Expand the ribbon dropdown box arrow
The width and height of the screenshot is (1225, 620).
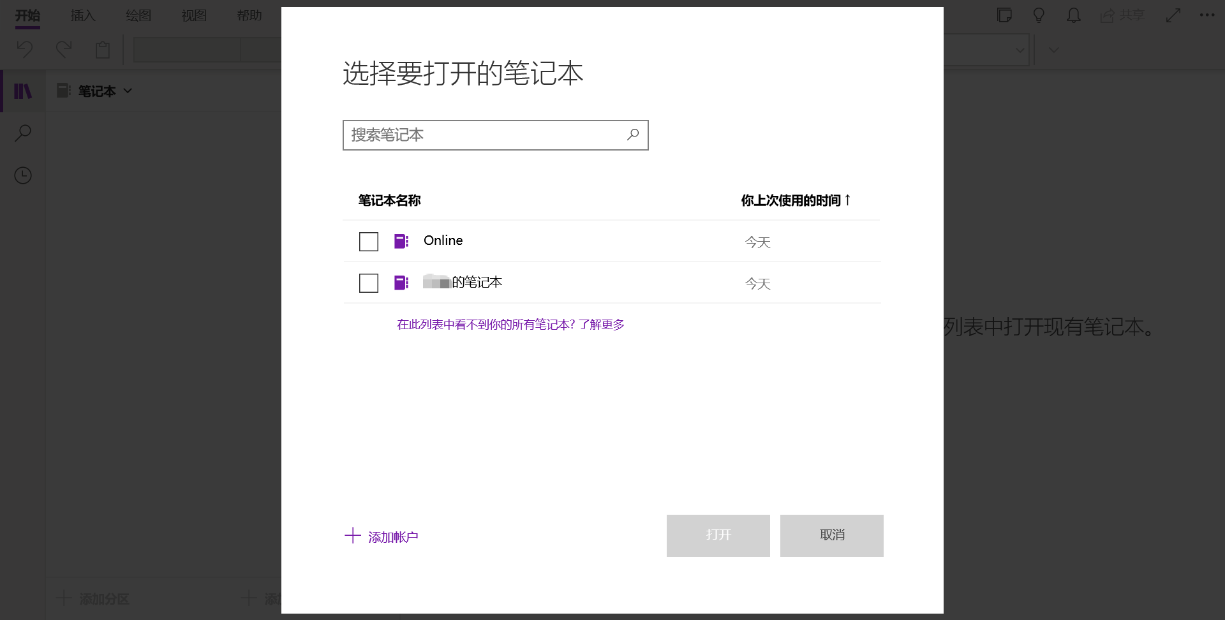(1020, 50)
